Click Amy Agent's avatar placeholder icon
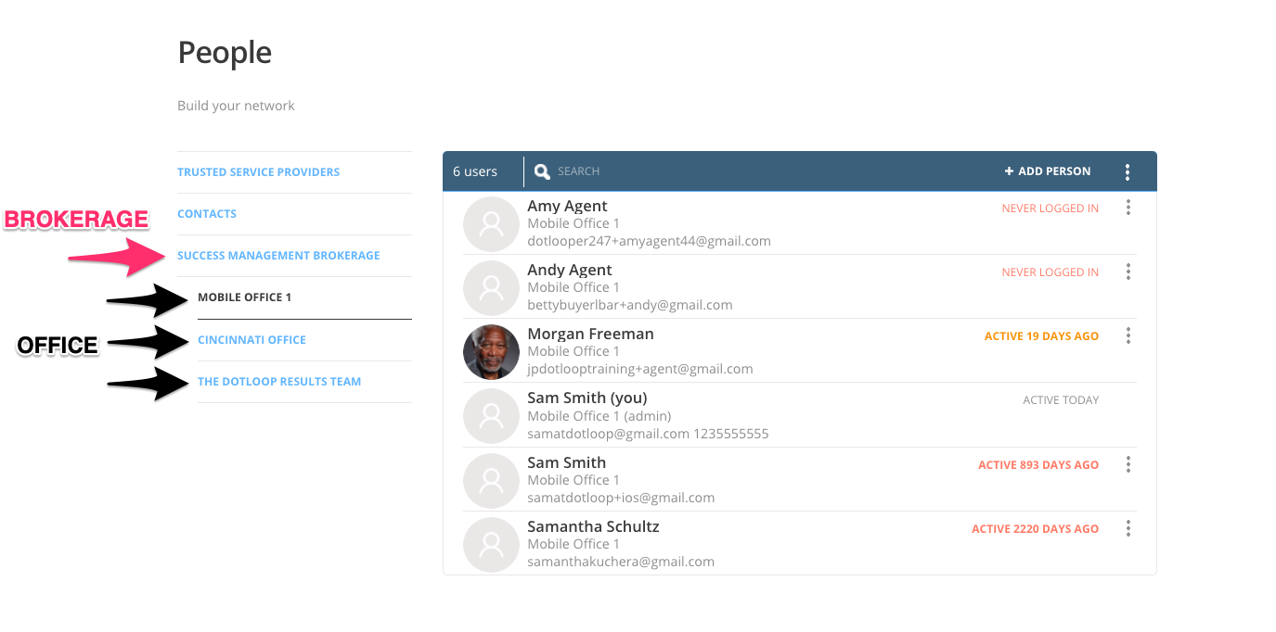Viewport: 1276px width, 632px height. point(491,223)
